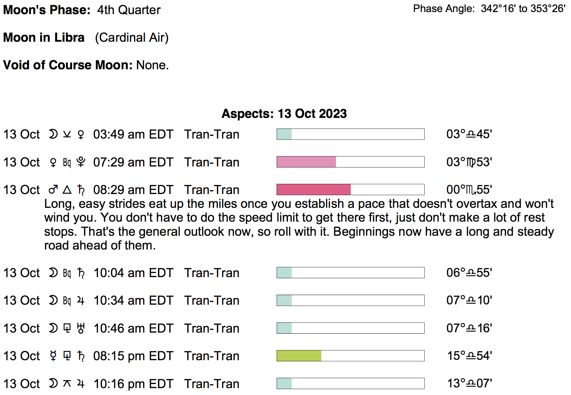Click the light pink bar in the 07:29 am row

(306, 162)
